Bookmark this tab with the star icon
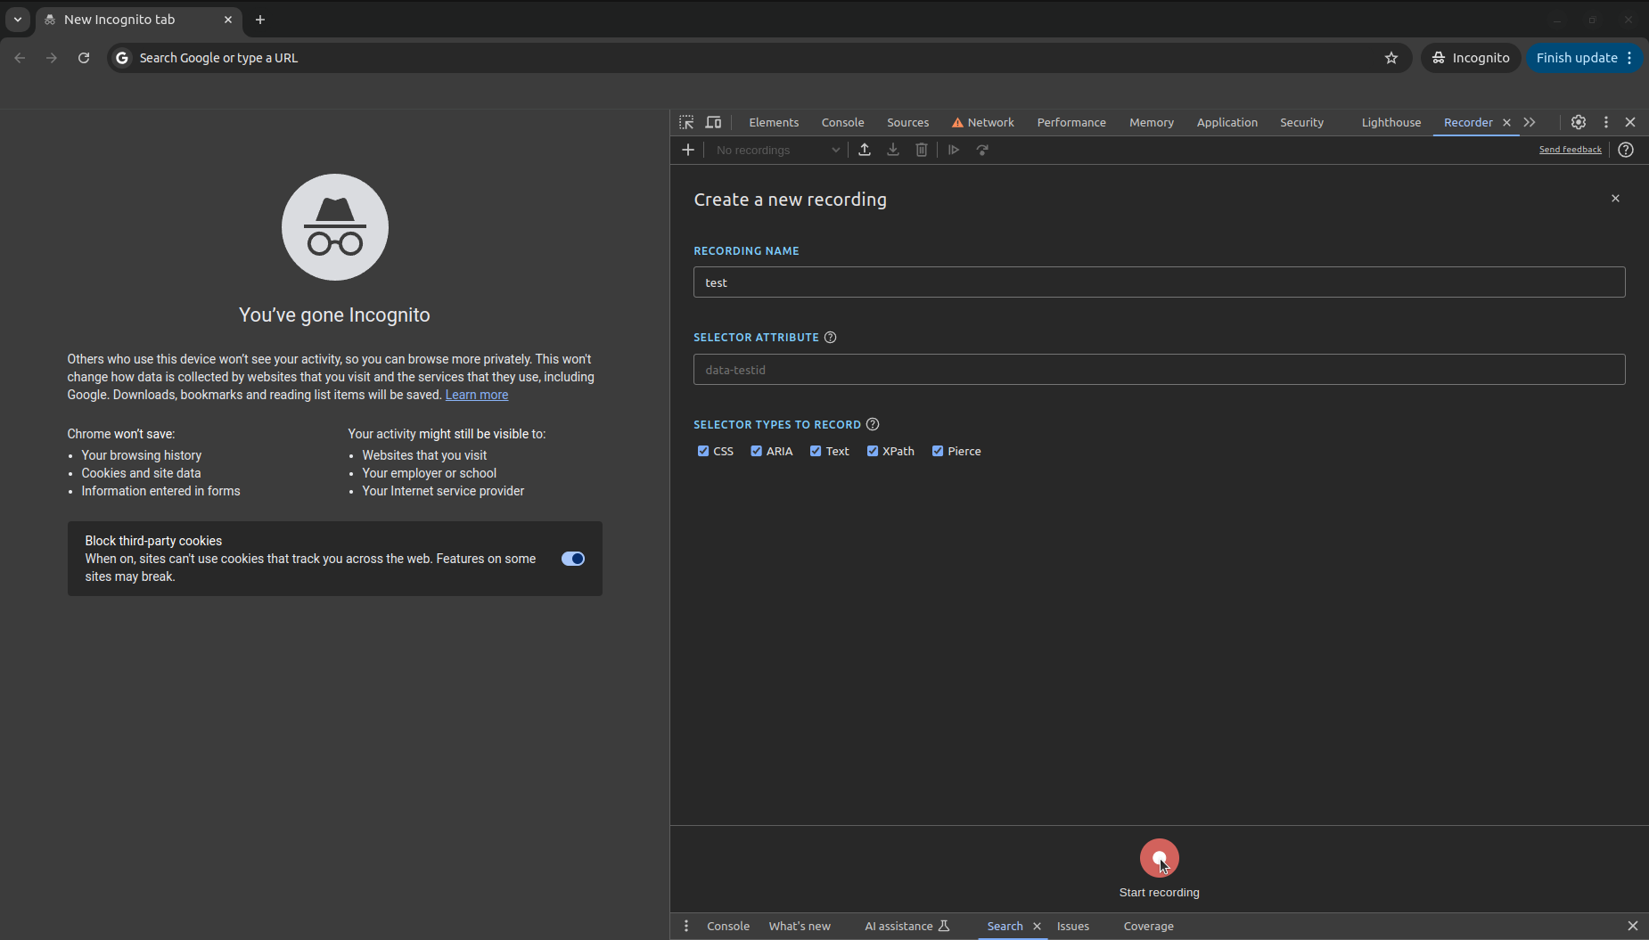The image size is (1649, 940). (1391, 58)
